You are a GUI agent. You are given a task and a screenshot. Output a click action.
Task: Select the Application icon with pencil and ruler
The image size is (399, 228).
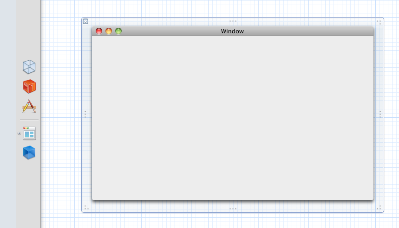[x=29, y=106]
